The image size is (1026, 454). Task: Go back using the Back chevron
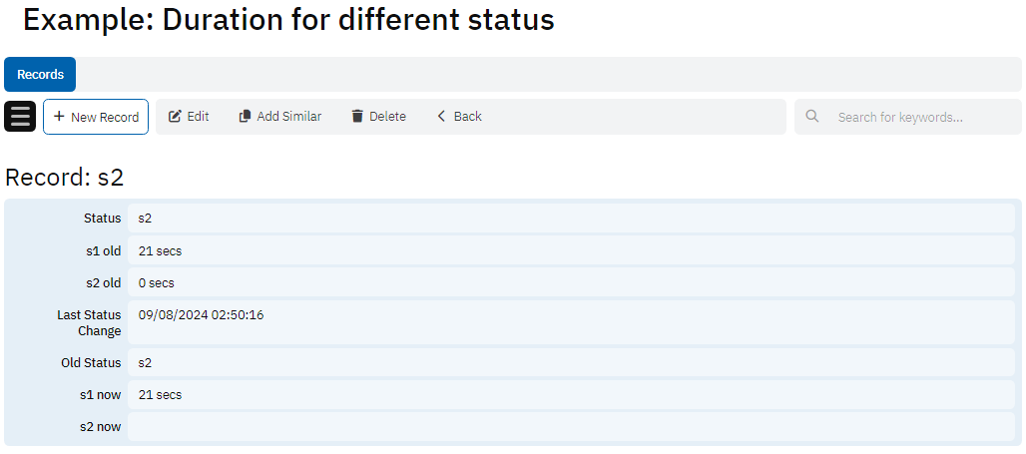click(441, 117)
